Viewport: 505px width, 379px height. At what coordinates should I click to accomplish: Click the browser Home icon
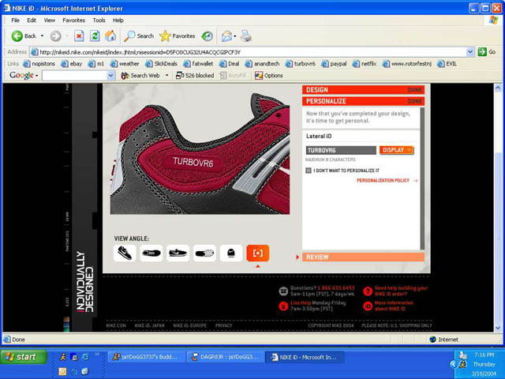pyautogui.click(x=110, y=36)
